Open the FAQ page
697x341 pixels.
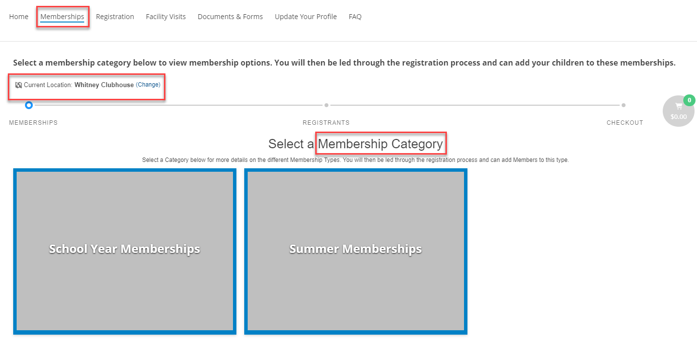click(355, 16)
